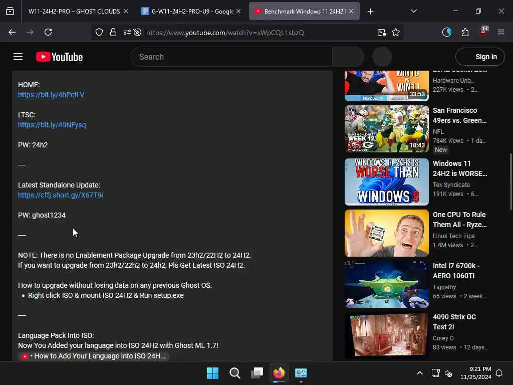Open picture-in-picture icon in address bar
Viewport: 513px width, 385px height.
click(x=381, y=33)
